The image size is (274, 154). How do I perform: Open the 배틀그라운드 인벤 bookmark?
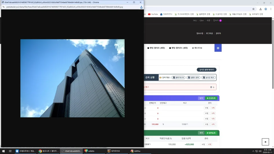pos(238,14)
